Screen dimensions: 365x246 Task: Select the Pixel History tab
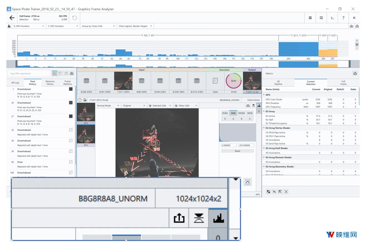tap(32, 83)
